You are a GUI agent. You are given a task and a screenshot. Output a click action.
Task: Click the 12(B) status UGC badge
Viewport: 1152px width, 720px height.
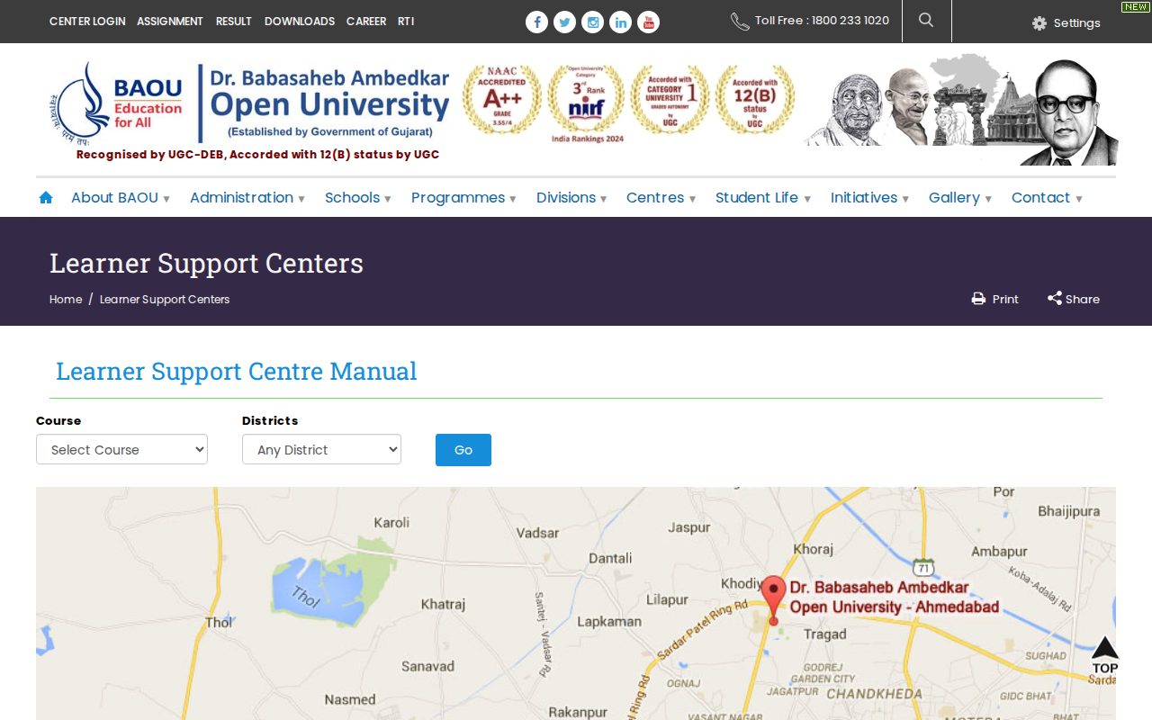755,100
